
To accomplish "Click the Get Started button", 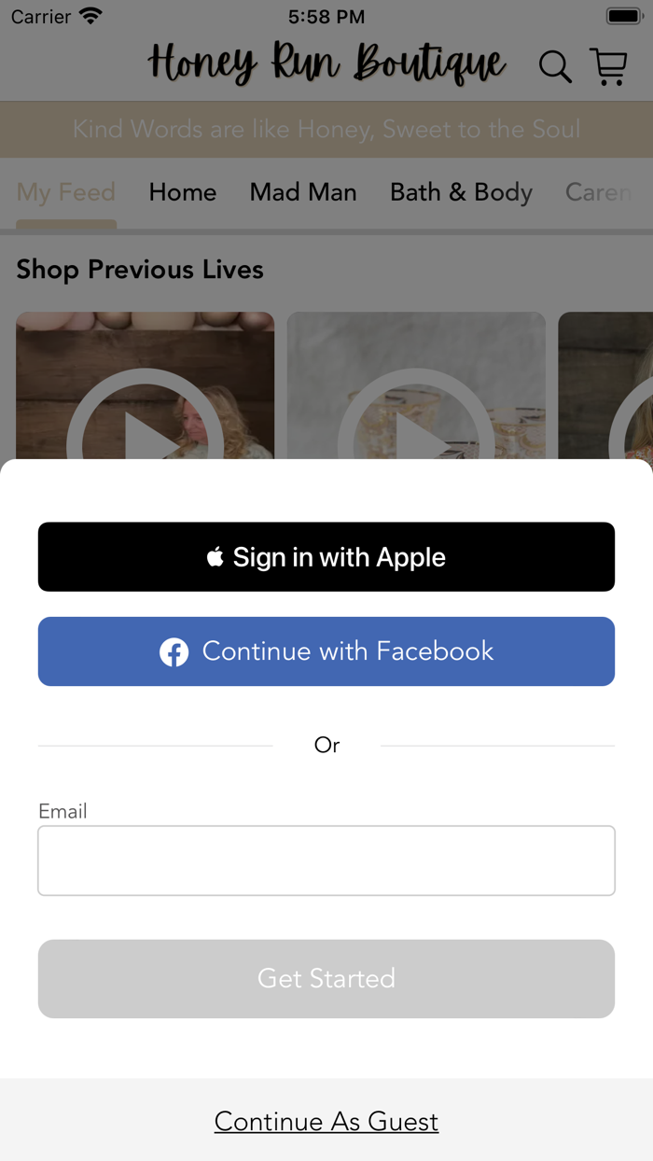I will [326, 978].
